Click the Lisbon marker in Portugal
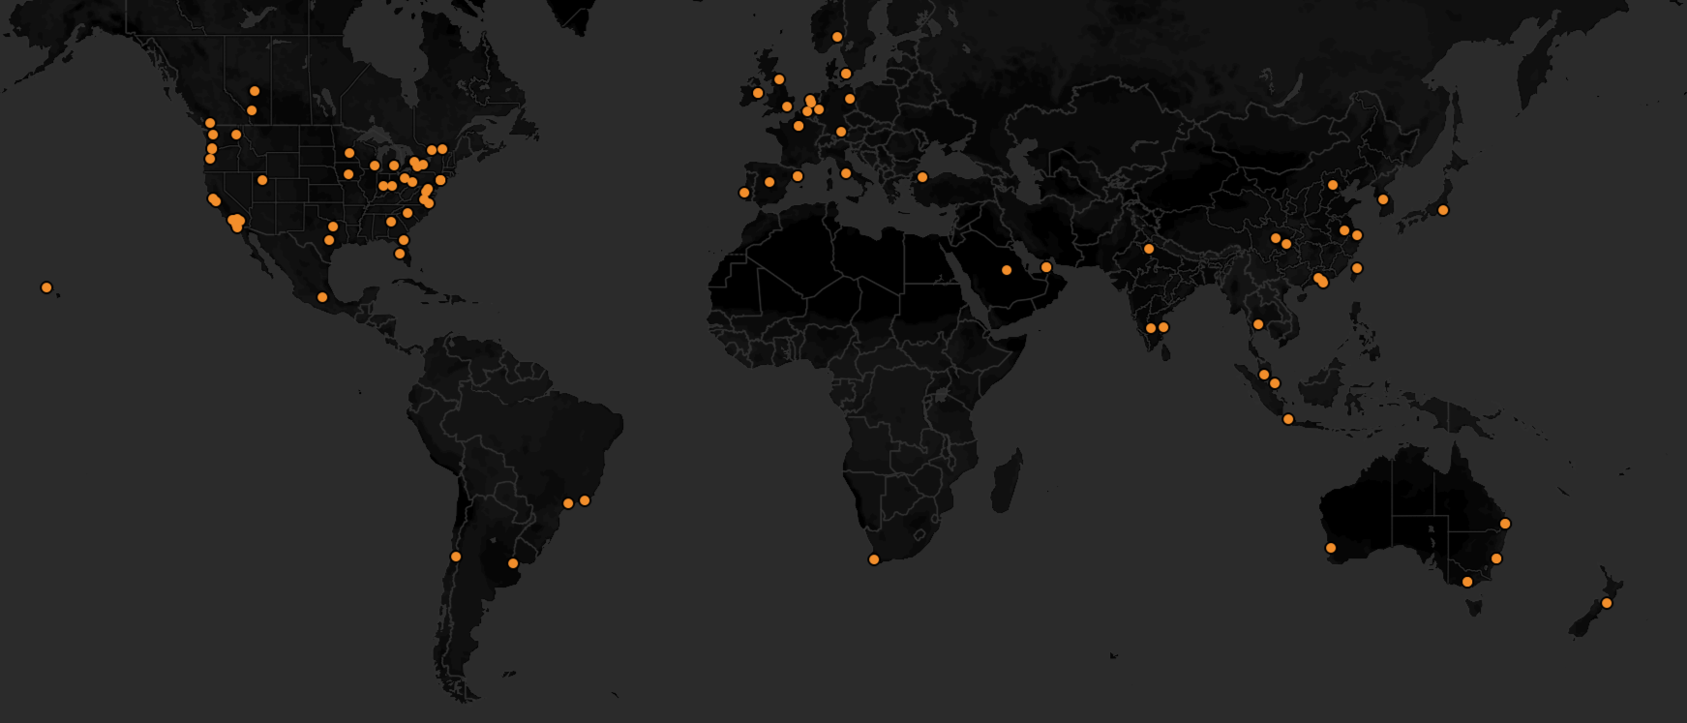Viewport: 1687px width, 723px height. [744, 193]
